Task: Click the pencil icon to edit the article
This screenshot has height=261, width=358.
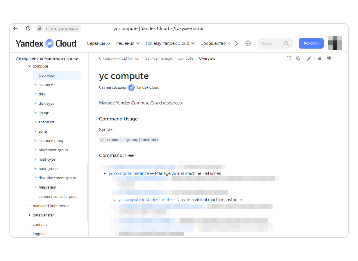Action: tap(309, 58)
